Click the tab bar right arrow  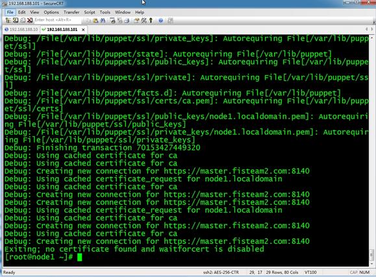(x=372, y=29)
